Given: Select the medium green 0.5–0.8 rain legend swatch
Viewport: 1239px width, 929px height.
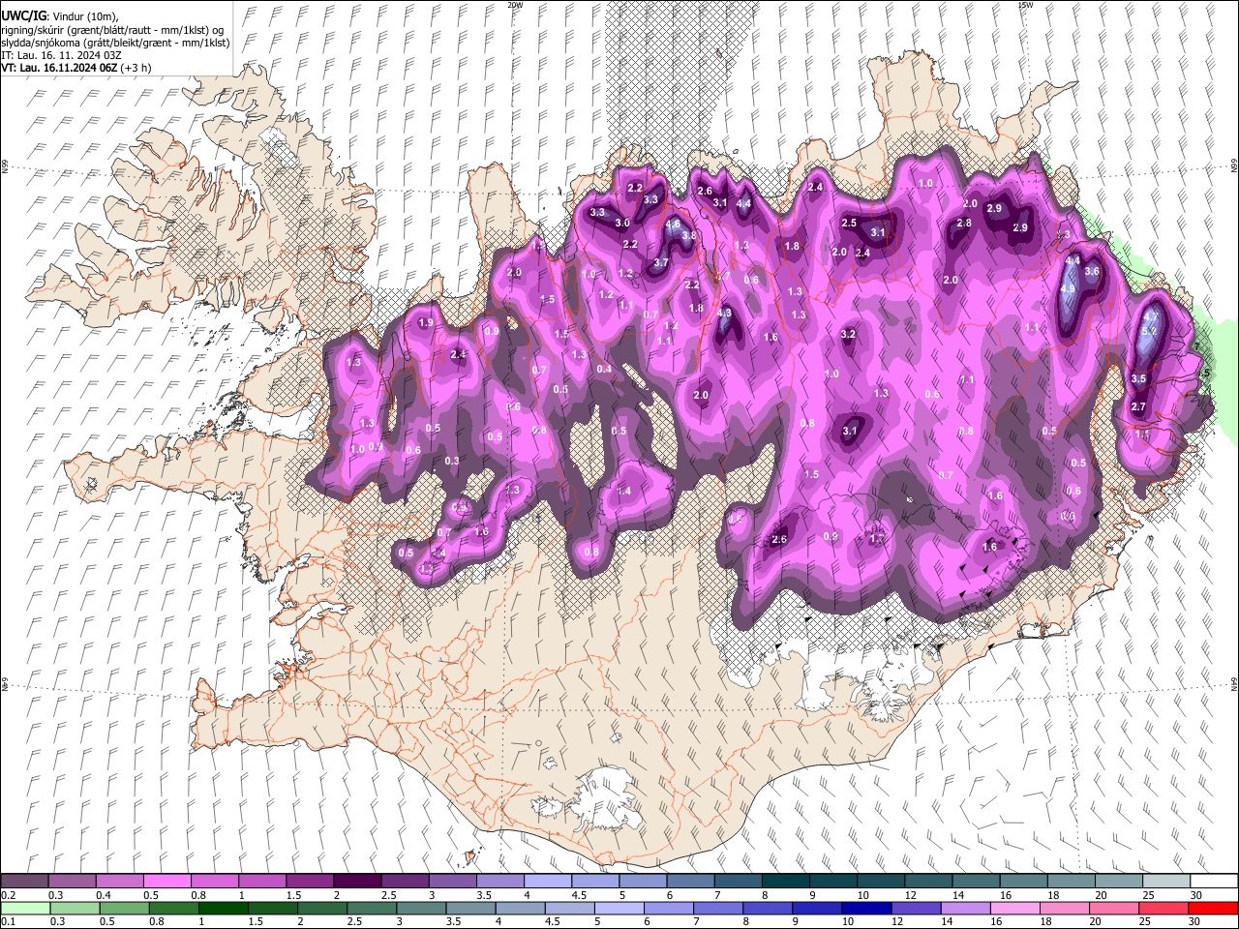Looking at the screenshot, I should (125, 908).
